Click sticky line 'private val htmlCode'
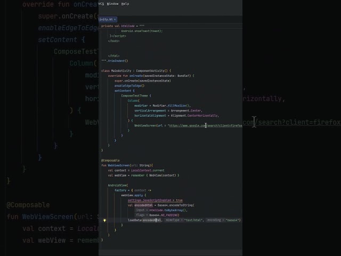 [x=123, y=26]
